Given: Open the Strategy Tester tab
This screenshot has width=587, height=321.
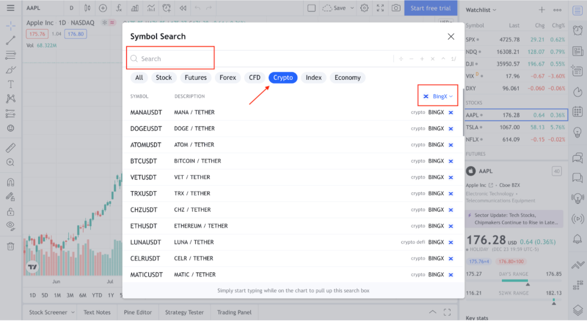Looking at the screenshot, I should 184,312.
